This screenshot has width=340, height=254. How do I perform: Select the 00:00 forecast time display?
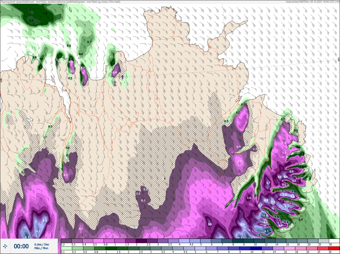click(21, 246)
